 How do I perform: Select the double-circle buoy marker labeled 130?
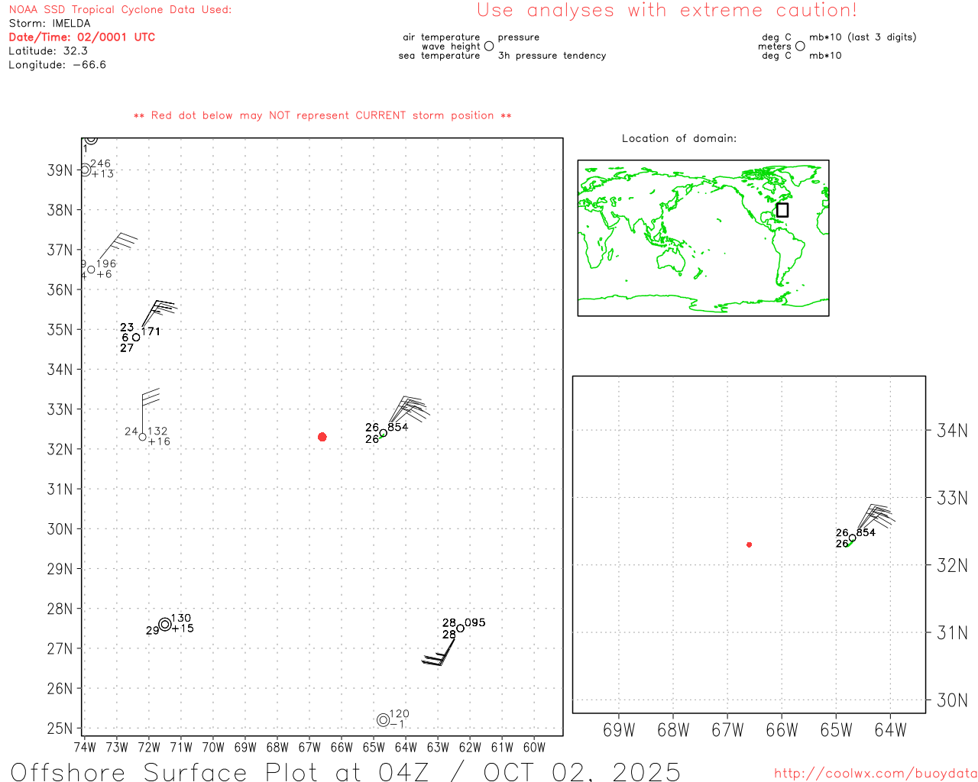pos(165,625)
